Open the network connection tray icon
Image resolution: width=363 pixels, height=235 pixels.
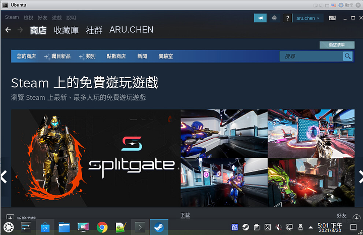point(289,227)
